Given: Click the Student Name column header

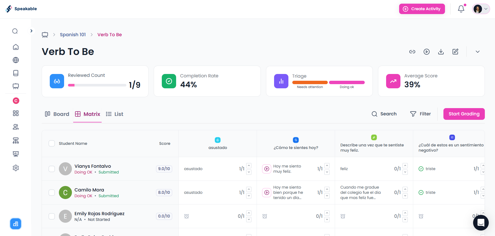Looking at the screenshot, I should coord(73,144).
